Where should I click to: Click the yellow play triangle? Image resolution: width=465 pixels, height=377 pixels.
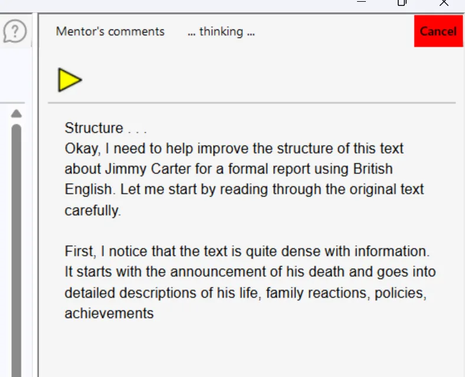pos(70,80)
